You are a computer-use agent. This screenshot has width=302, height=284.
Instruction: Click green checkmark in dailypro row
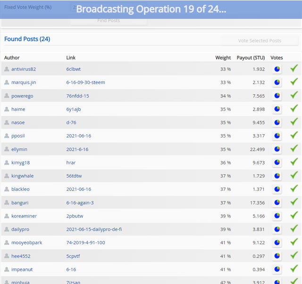[x=294, y=228]
